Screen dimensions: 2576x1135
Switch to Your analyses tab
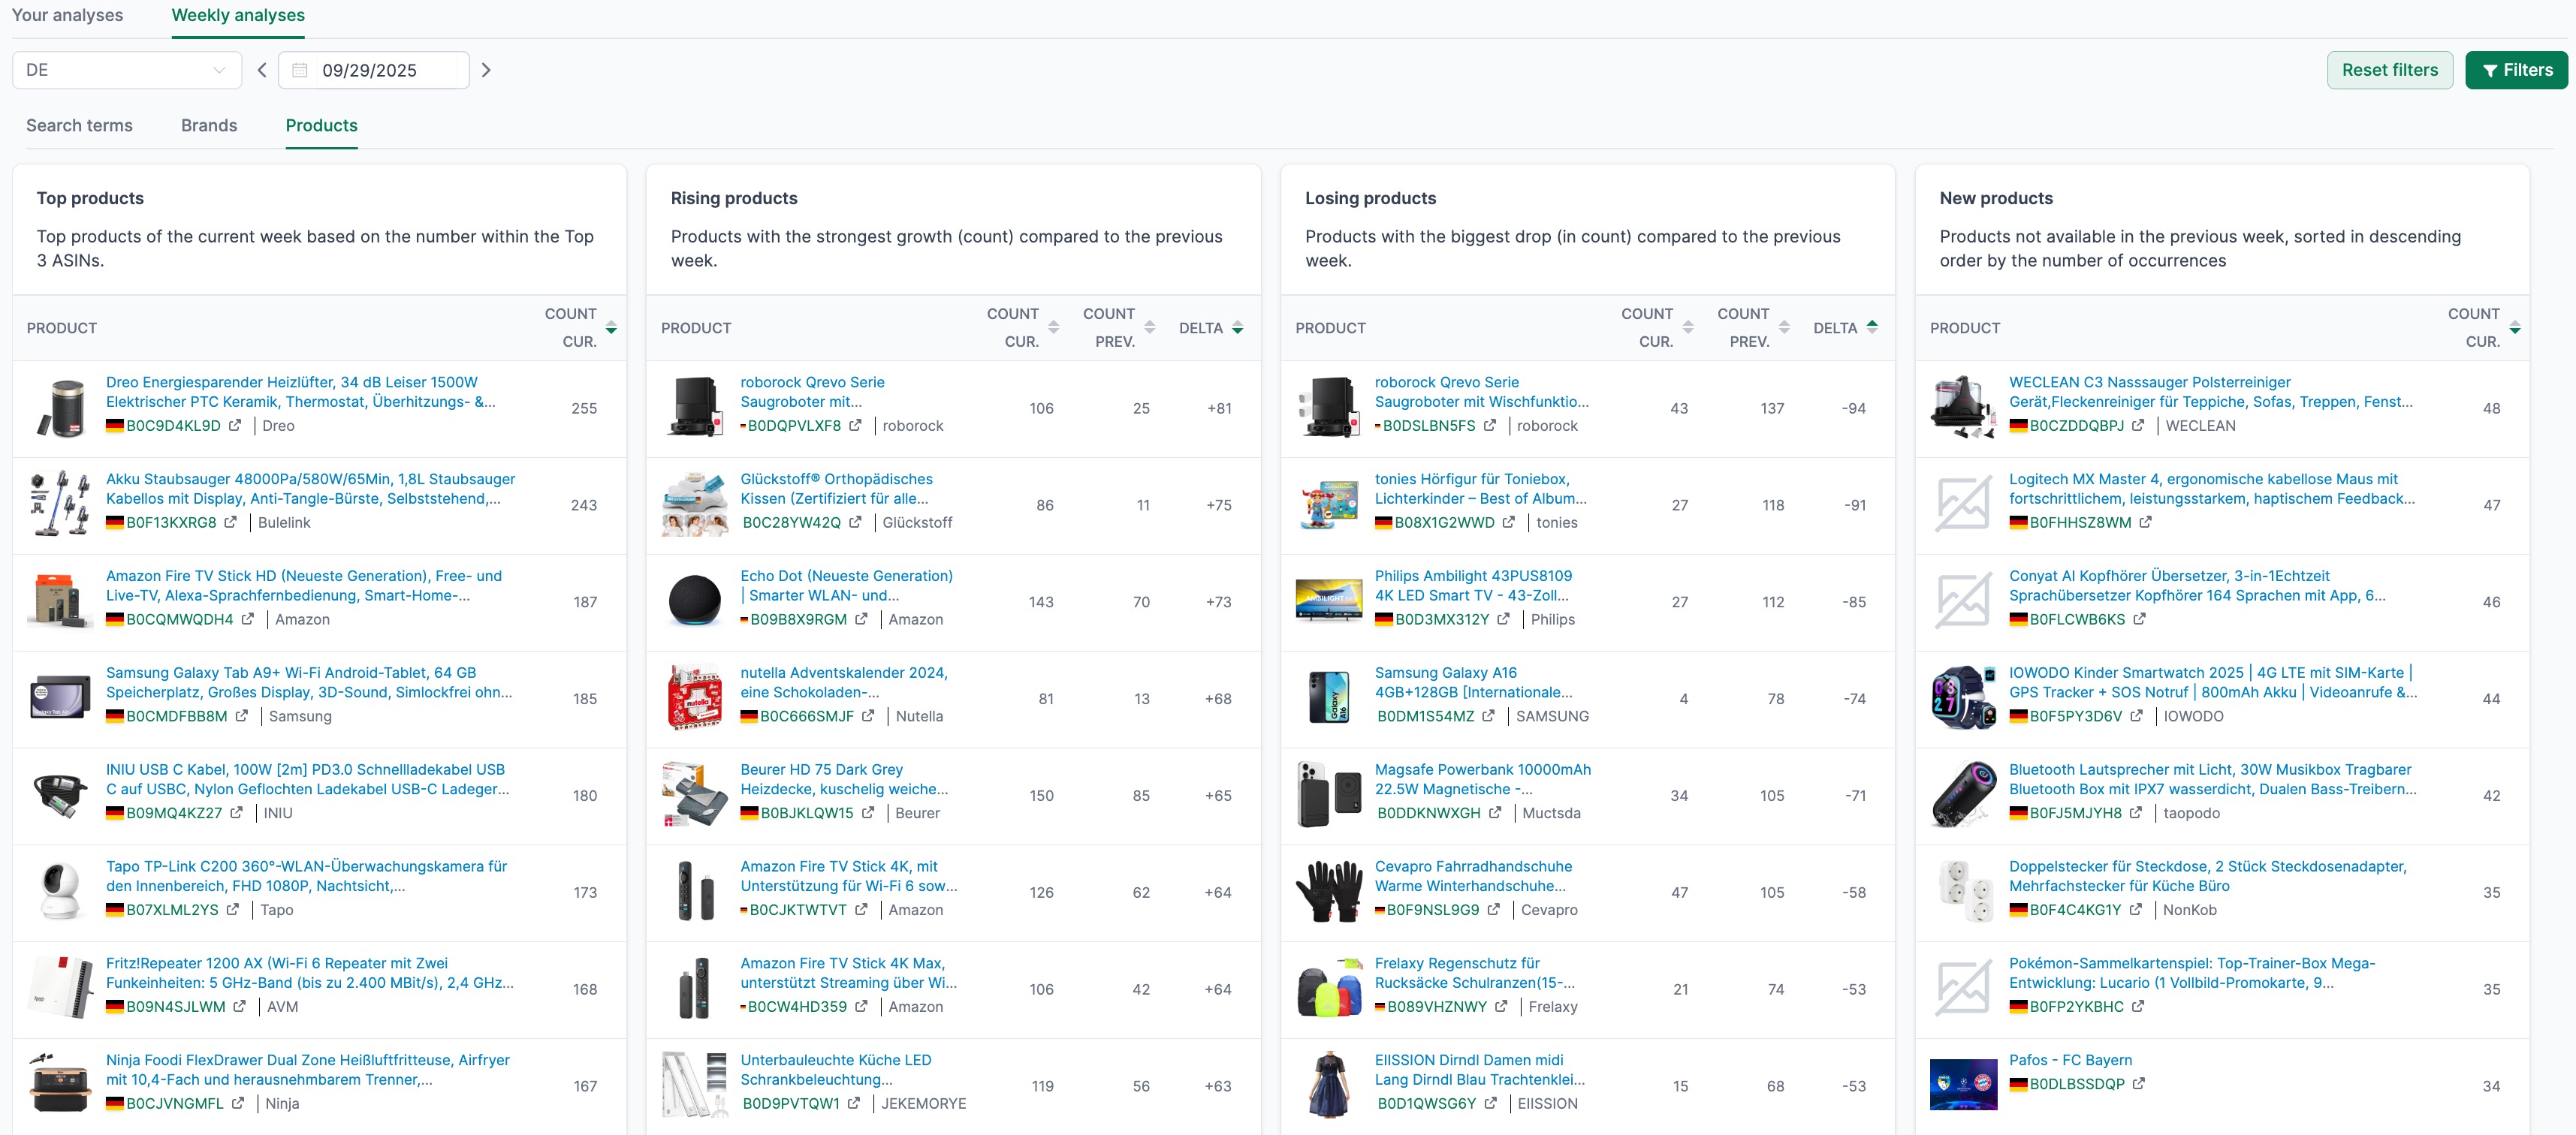click(x=67, y=15)
